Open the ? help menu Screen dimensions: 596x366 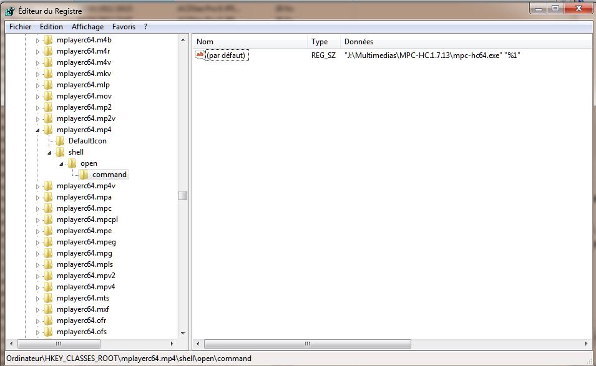tap(145, 27)
